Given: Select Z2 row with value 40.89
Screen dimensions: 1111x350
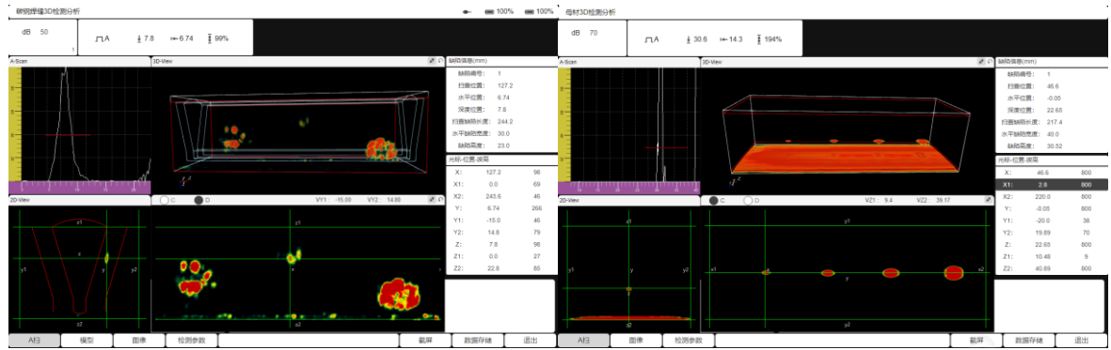Looking at the screenshot, I should (x=1051, y=269).
